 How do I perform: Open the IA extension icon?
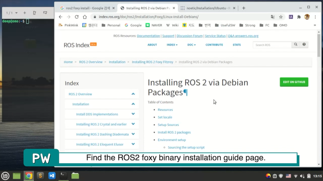(291, 17)
